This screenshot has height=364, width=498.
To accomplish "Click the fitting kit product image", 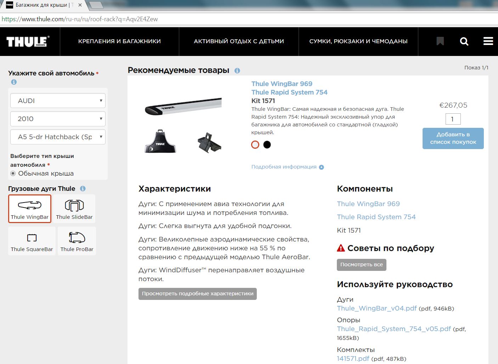I will tap(209, 143).
